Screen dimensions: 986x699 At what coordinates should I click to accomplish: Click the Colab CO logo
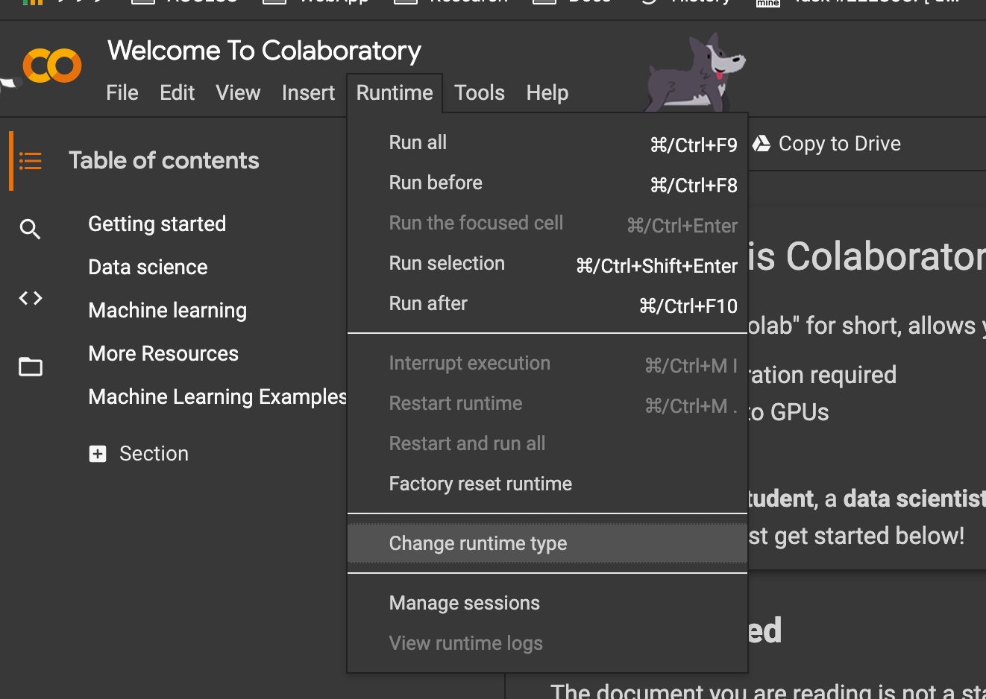tap(51, 66)
